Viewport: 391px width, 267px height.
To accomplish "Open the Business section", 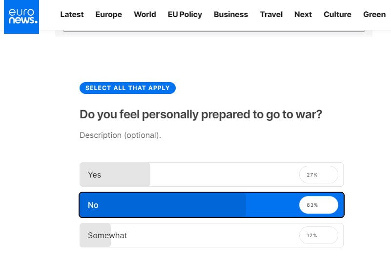I will 231,14.
